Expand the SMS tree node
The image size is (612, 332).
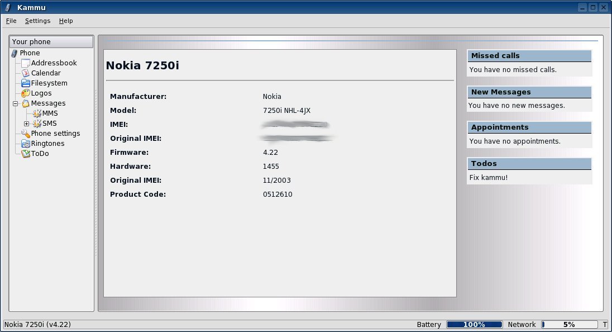(27, 124)
